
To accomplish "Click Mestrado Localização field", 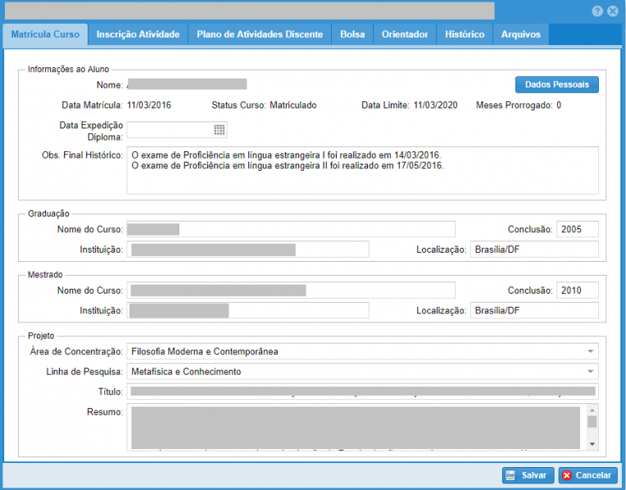I will click(533, 311).
